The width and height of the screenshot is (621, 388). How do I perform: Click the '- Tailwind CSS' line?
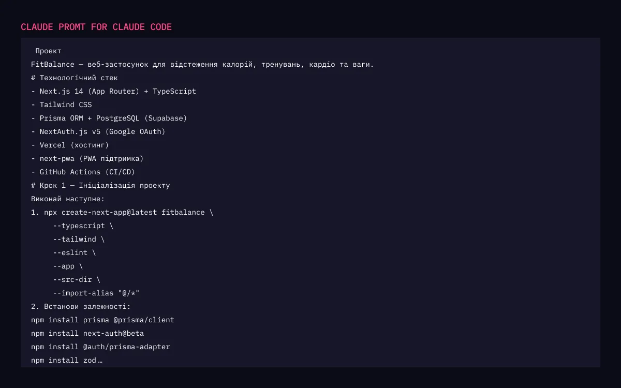[x=61, y=105]
